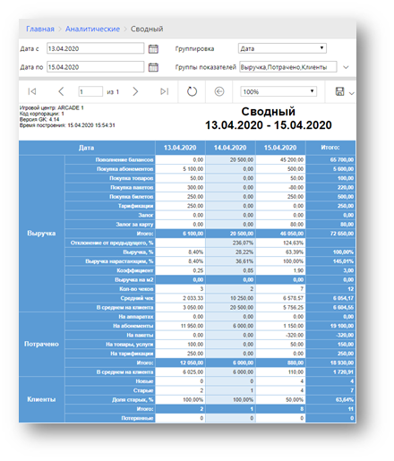394x461 pixels.
Task: Open the calendar picker for Дата по
Action: tap(153, 67)
